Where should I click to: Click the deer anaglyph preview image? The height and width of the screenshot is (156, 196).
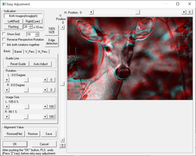coord(130,58)
